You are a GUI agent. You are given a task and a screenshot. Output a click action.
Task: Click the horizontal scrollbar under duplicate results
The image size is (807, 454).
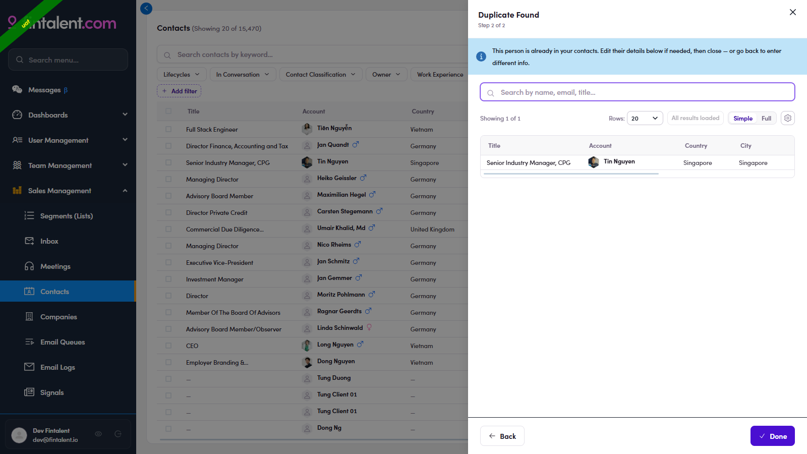(x=571, y=174)
